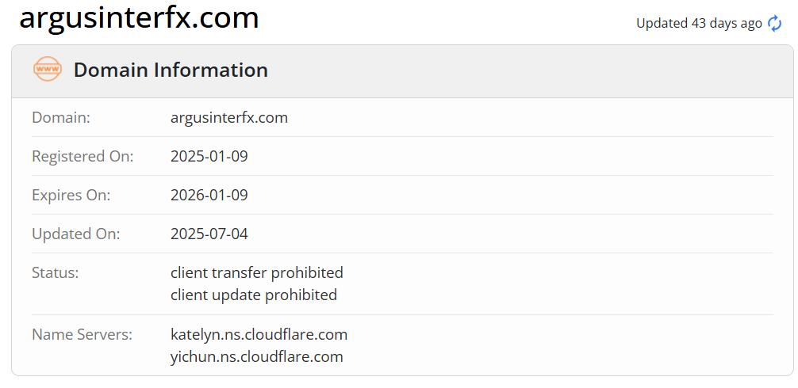
Task: Select the updated date 2025-07-04
Action: click(x=209, y=234)
